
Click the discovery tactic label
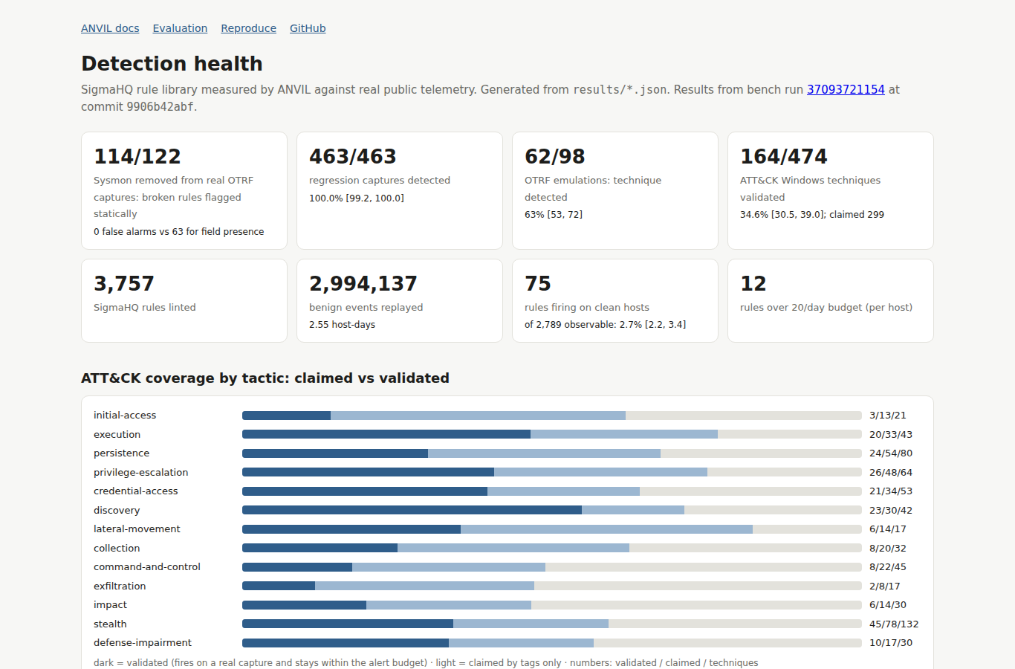117,510
